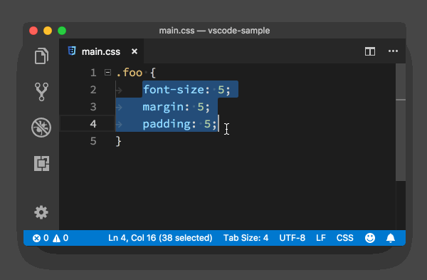Change the UTF-8 encoding selector
This screenshot has height=280, width=427.
coord(292,238)
